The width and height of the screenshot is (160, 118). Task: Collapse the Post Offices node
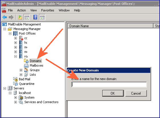point(10,33)
